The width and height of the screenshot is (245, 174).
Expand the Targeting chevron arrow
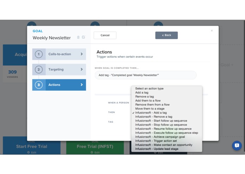tap(81, 69)
